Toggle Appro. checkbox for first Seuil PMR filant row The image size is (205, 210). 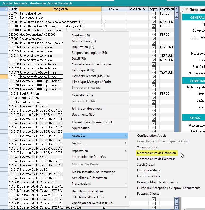154,94
